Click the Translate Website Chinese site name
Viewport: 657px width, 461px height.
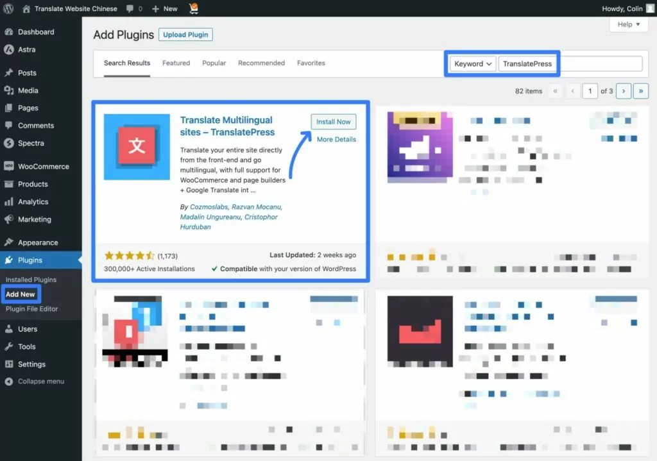point(76,9)
